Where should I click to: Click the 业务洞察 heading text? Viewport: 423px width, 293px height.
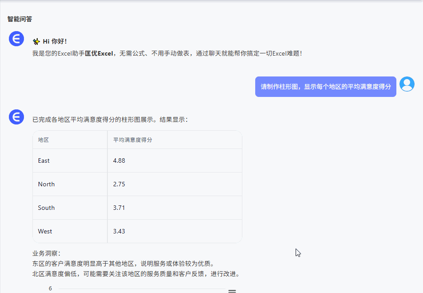tap(47, 253)
